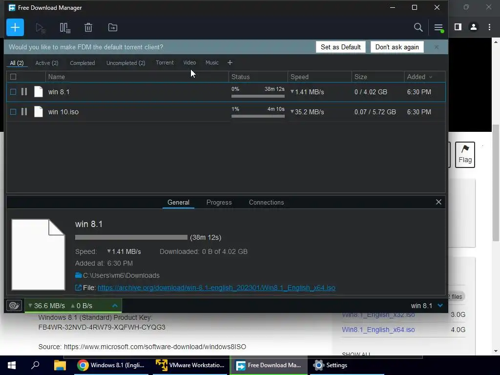Viewport: 500px width, 375px height.
Task: Sort the list by the Speed column
Action: click(x=319, y=77)
